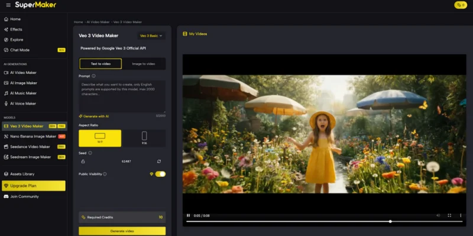Select the 16:9 aspect ratio
Viewport: 473px width, 236px height.
click(100, 138)
